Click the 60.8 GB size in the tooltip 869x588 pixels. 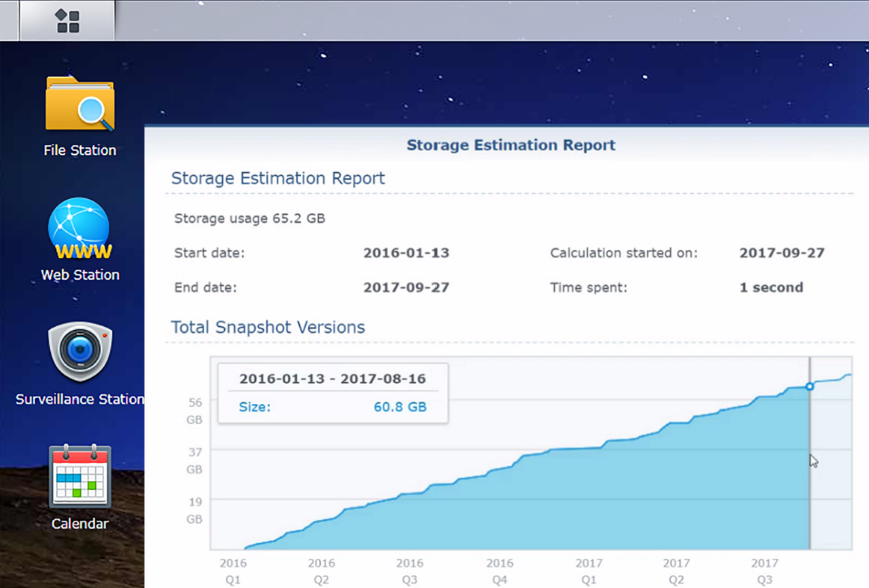pos(400,407)
